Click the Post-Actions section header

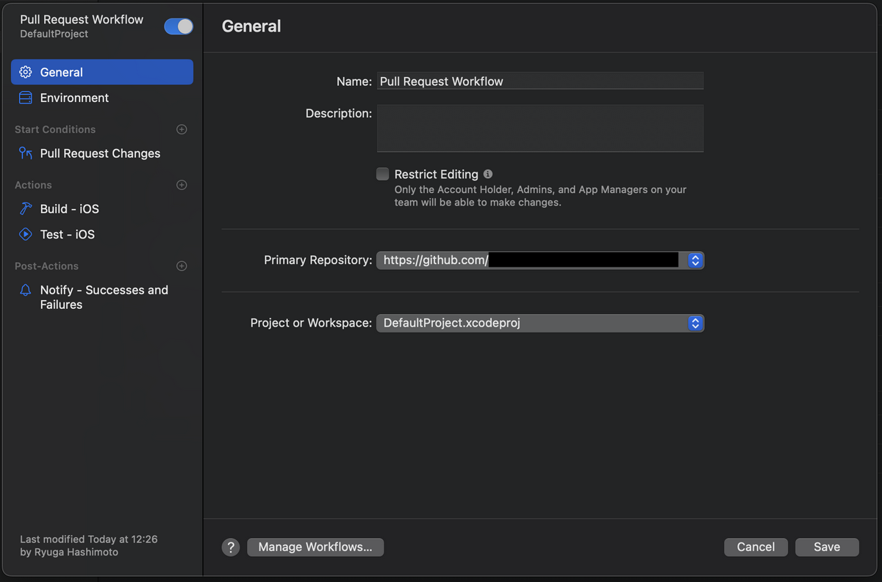46,266
